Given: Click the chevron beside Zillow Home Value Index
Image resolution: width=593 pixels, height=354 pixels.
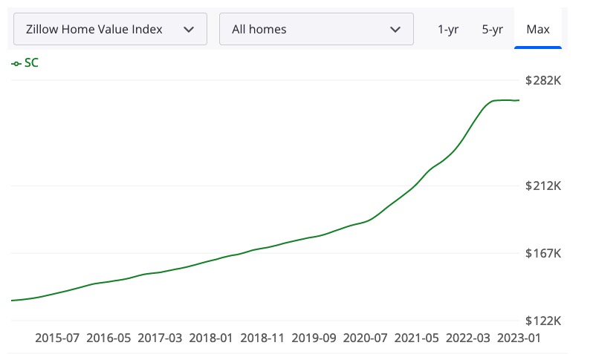Looking at the screenshot, I should (189, 30).
